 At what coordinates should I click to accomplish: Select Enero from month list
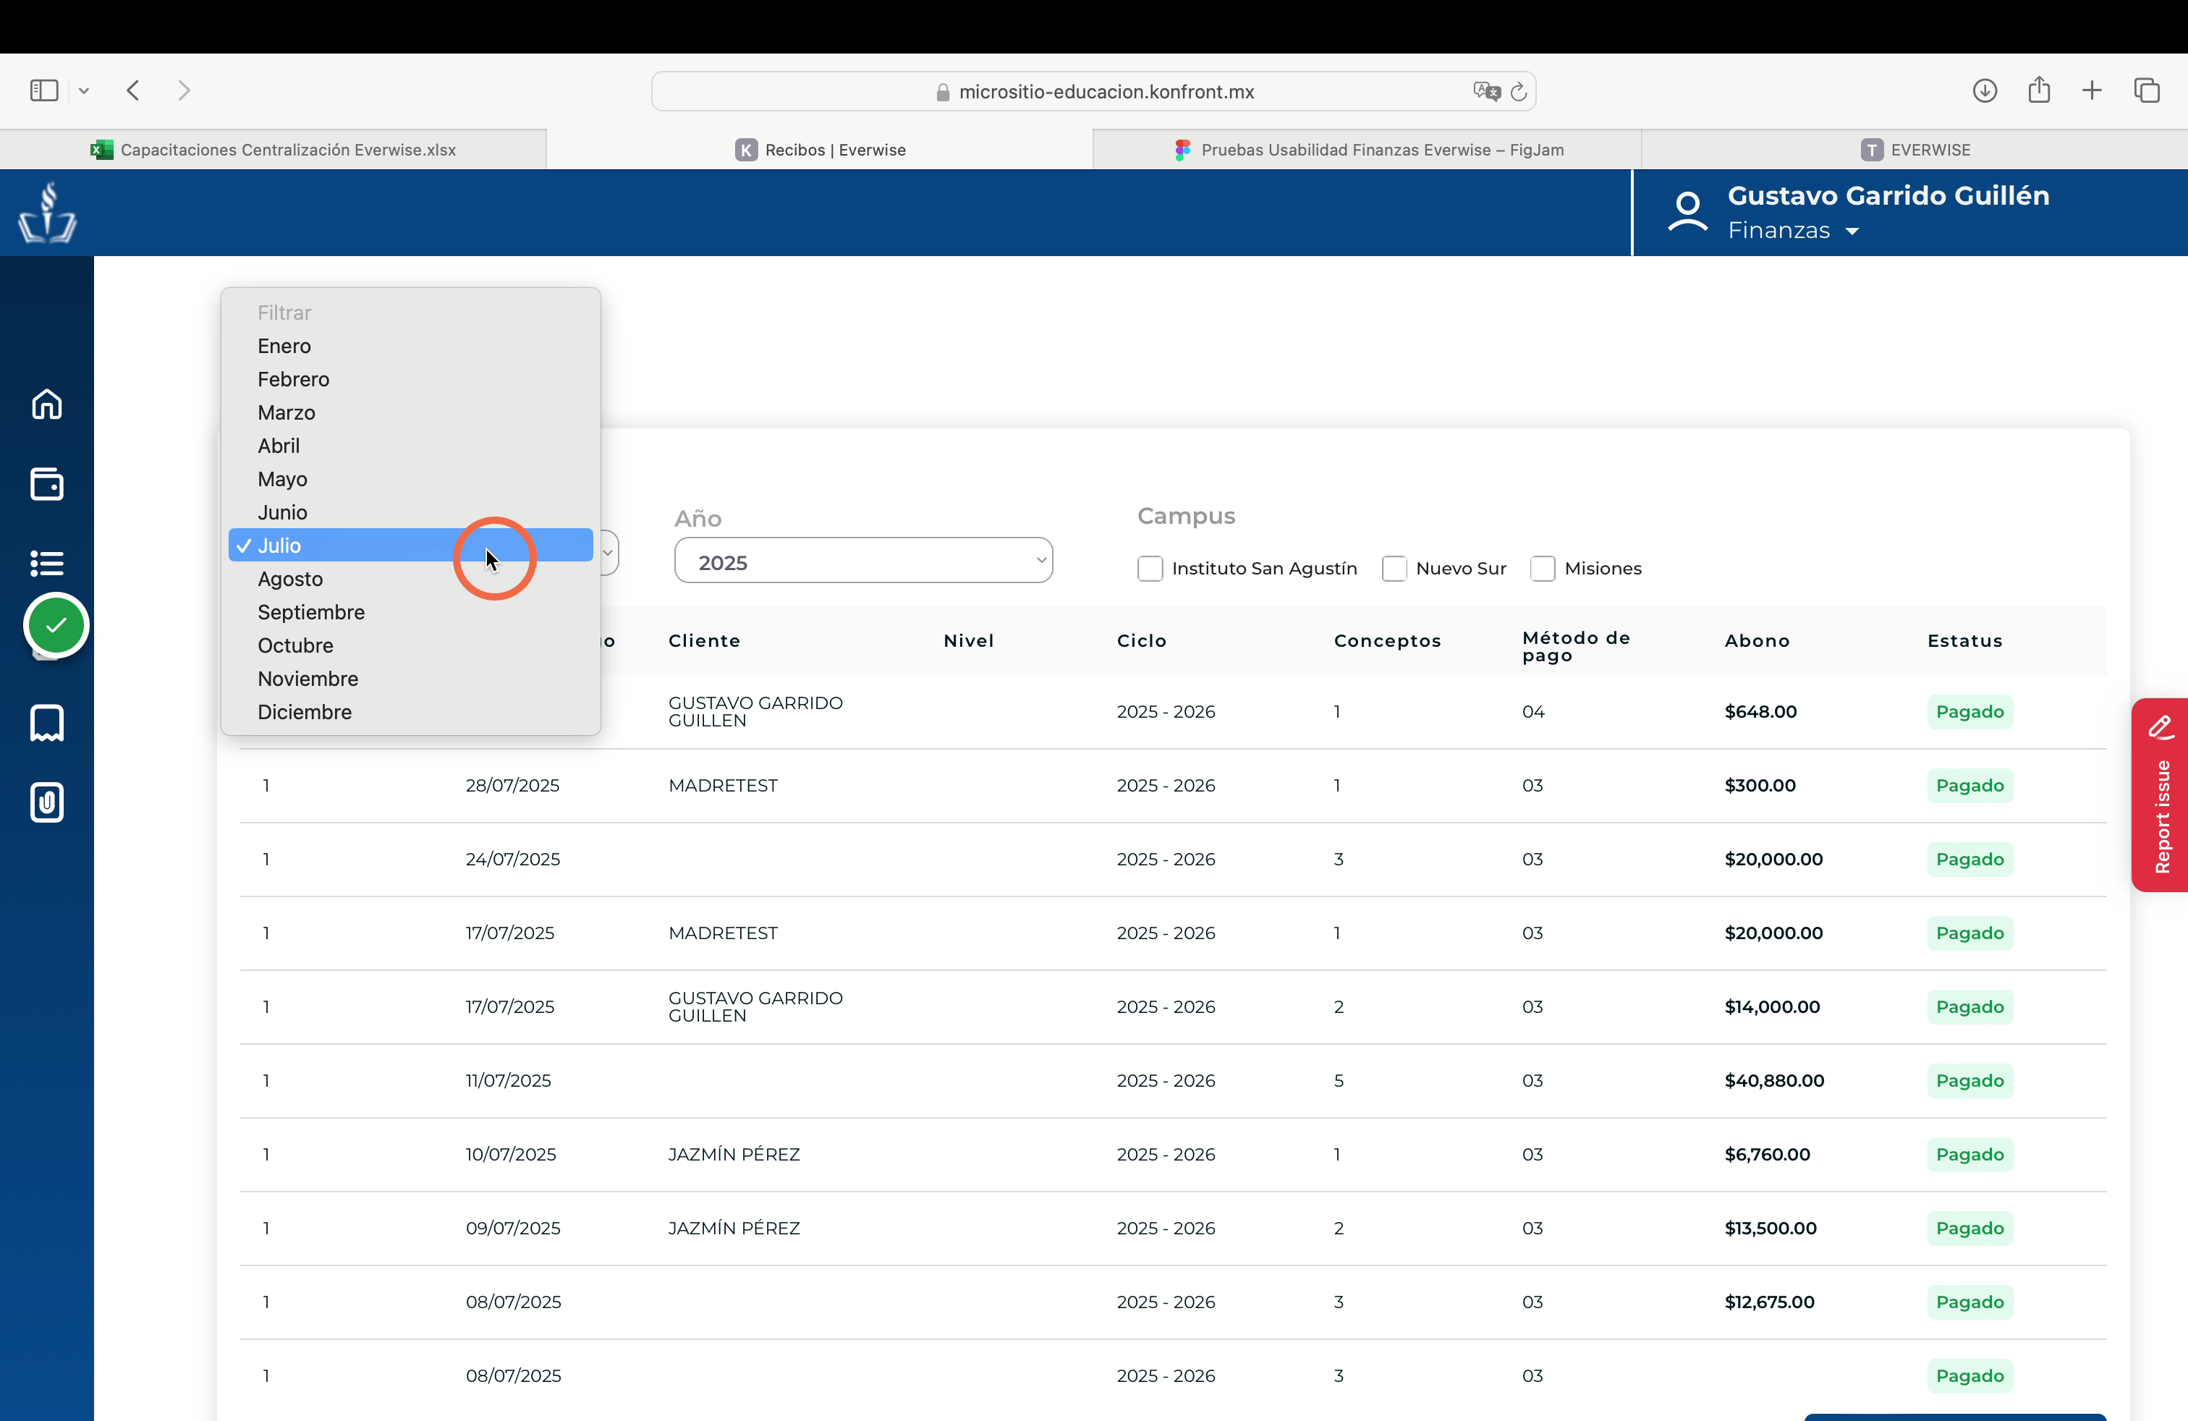click(x=410, y=347)
